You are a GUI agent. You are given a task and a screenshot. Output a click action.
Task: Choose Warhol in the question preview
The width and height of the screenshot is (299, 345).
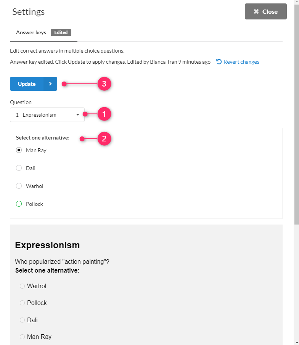point(22,286)
